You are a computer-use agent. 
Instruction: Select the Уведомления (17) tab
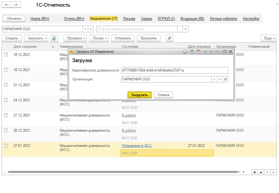pyautogui.click(x=104, y=19)
